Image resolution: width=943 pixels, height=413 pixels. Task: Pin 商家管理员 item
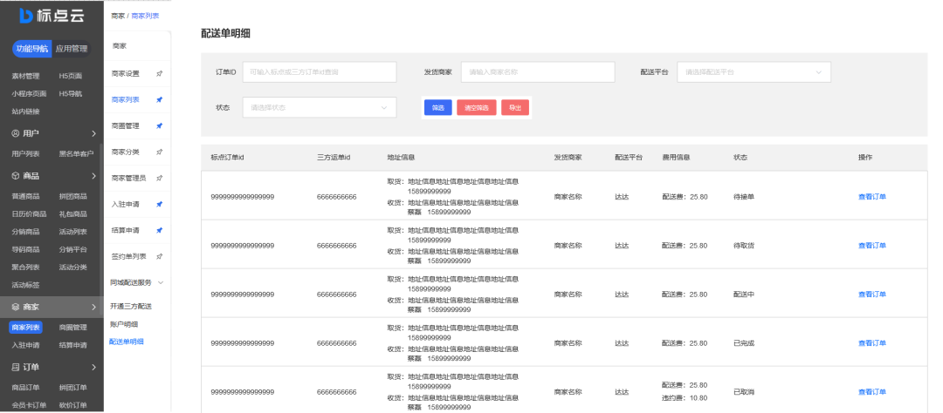tap(160, 179)
